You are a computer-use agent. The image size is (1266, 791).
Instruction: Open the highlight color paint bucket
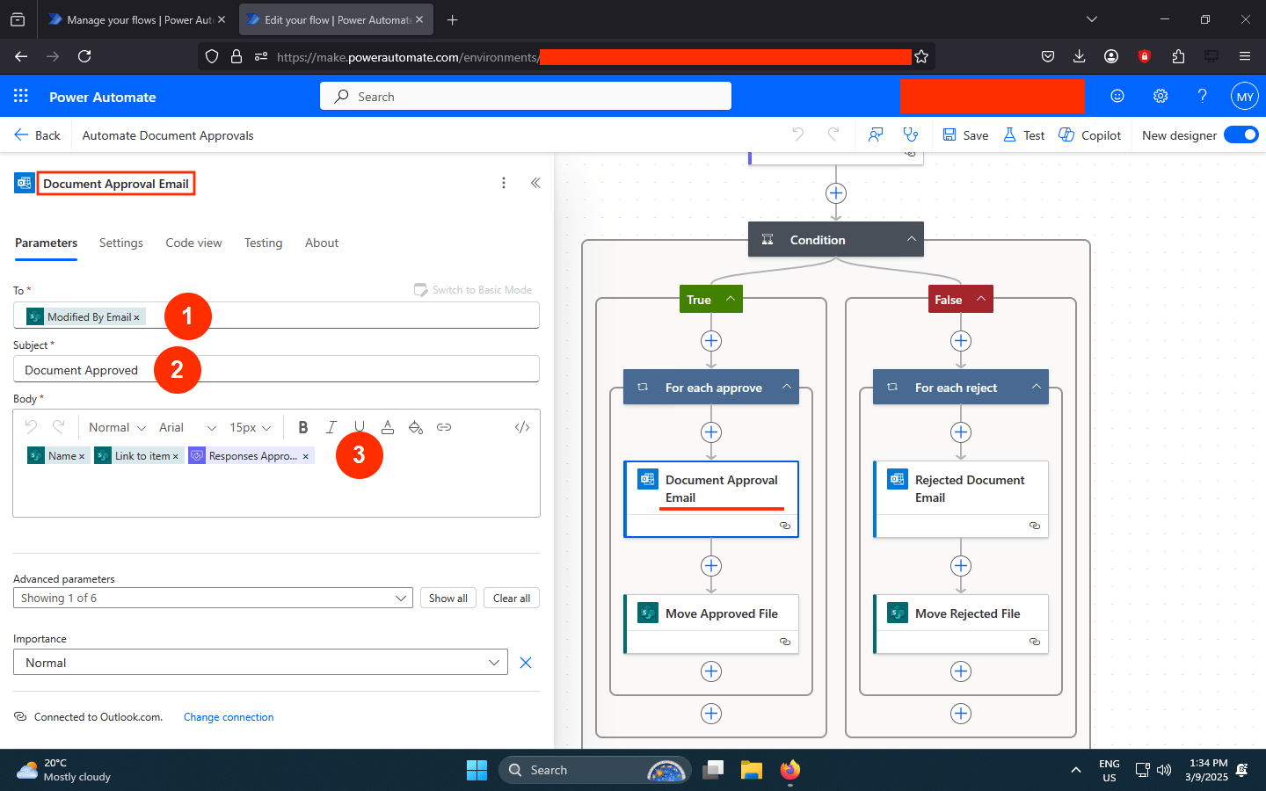416,427
